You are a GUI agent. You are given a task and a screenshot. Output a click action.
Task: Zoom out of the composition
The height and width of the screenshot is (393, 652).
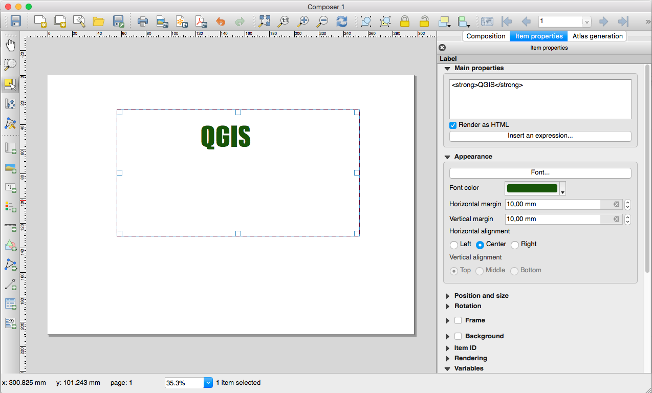pos(322,21)
